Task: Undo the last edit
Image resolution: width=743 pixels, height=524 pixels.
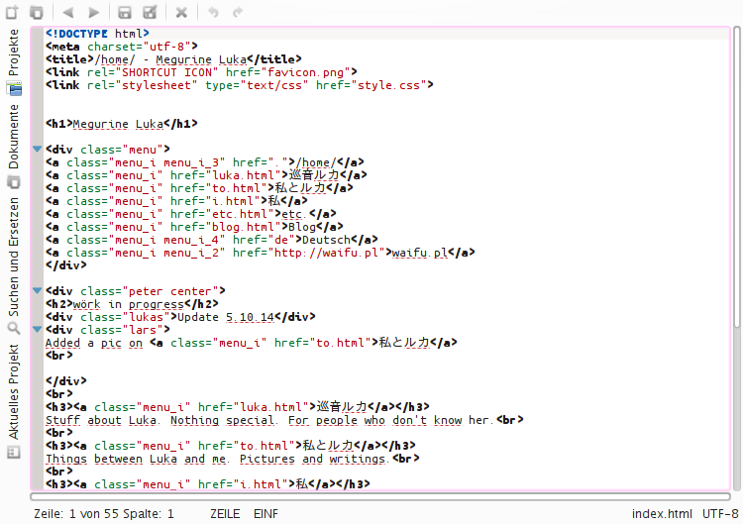Action: click(213, 12)
